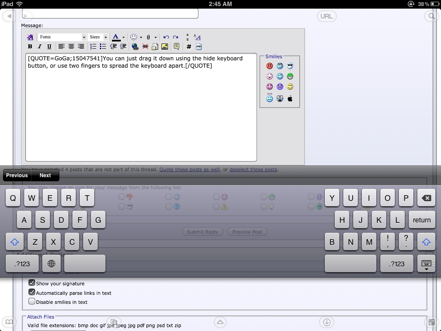Insert an ordered numbered list
Image resolution: width=441 pixels, height=331 pixels.
93,47
